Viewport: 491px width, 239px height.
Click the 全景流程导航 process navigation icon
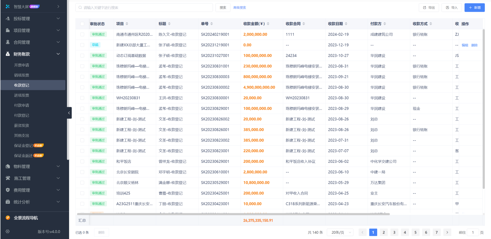tap(8, 218)
